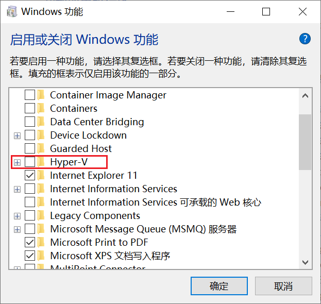Cancel with the 取消 button

click(x=283, y=286)
